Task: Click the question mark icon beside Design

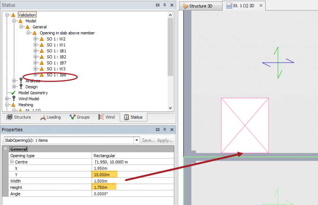Action: click(21, 87)
